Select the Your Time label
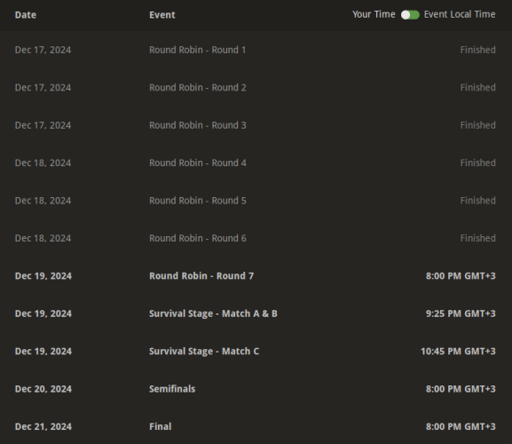This screenshot has height=444, width=512. click(x=374, y=14)
